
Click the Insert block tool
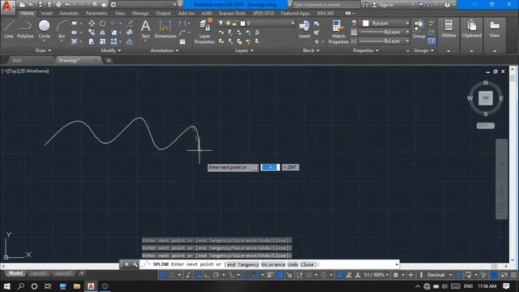point(304,29)
